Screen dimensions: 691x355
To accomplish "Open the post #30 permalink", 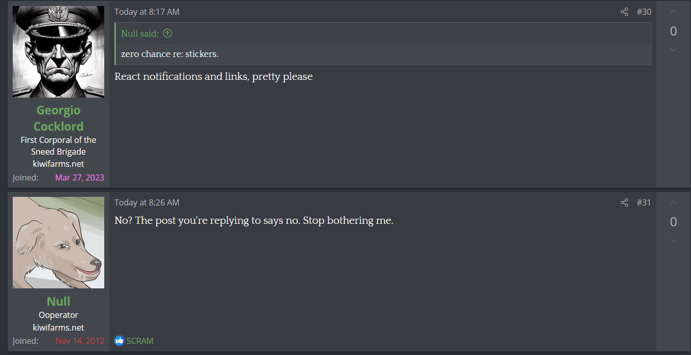I will 644,12.
